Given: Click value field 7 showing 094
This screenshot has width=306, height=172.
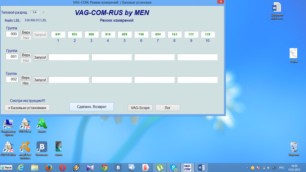Looking at the screenshot, I should 158,34.
